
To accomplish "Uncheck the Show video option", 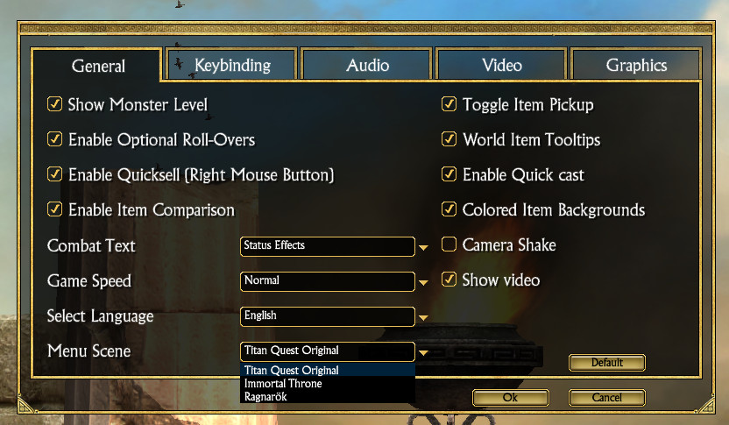I will [449, 280].
